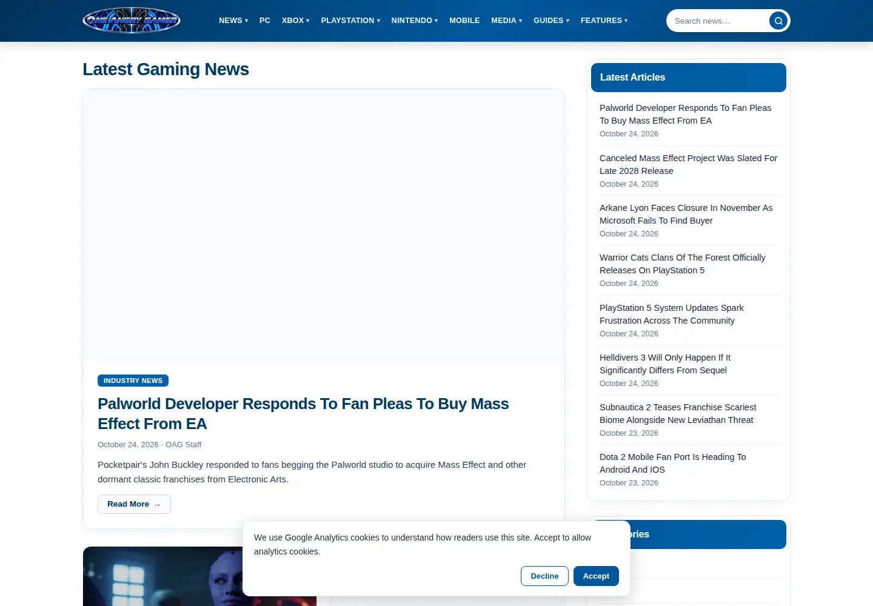The width and height of the screenshot is (873, 606).
Task: Expand the GUIDES dropdown menu
Action: [x=552, y=21]
